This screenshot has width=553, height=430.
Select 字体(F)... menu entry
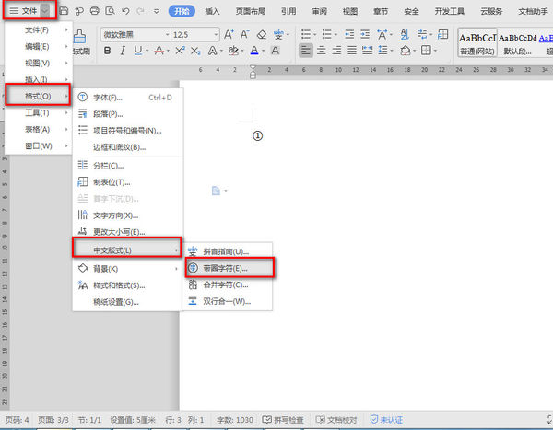pos(128,98)
